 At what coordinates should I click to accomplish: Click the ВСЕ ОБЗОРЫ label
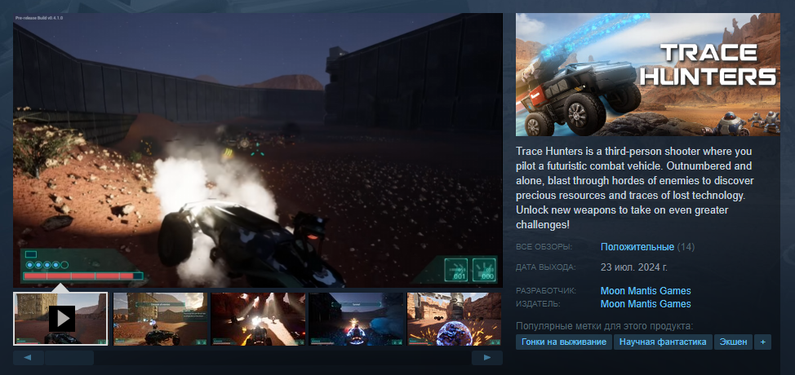[544, 247]
